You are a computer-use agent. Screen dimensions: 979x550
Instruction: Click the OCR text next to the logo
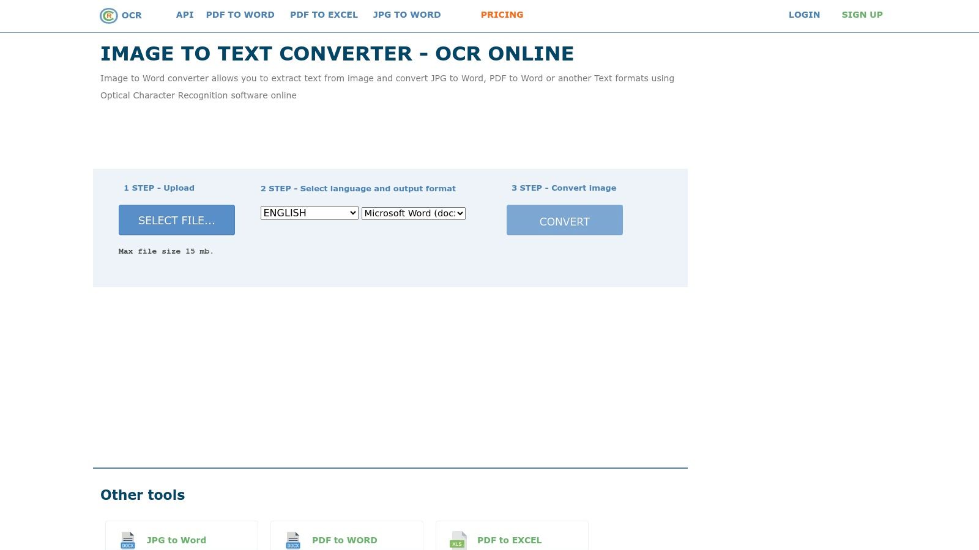pyautogui.click(x=132, y=15)
